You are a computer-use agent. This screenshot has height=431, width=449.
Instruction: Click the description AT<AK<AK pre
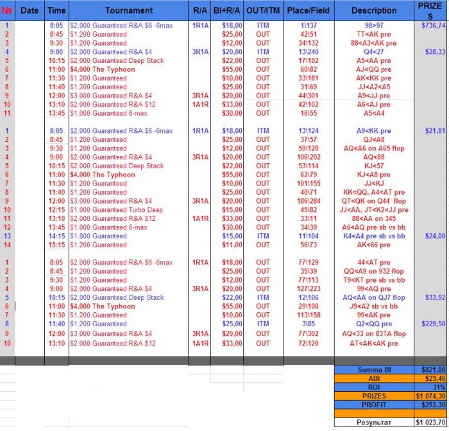tap(374, 344)
